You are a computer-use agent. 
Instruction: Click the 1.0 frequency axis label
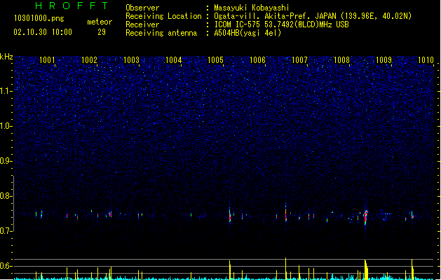[6, 126]
